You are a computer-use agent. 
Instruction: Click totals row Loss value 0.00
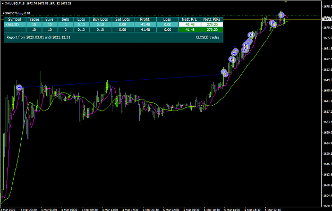click(x=167, y=30)
